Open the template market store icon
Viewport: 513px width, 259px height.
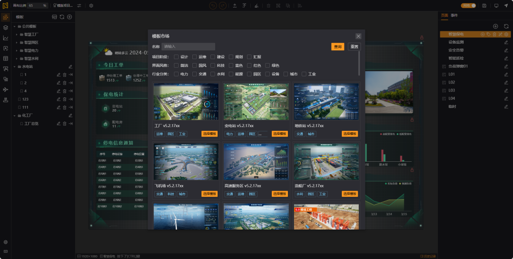click(x=55, y=17)
